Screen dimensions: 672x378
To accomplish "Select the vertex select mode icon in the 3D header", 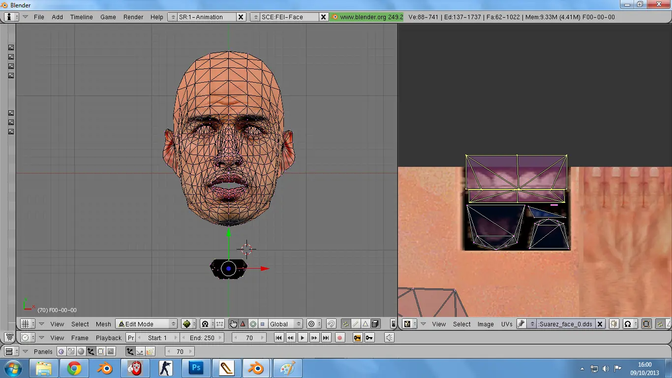I will pos(346,324).
